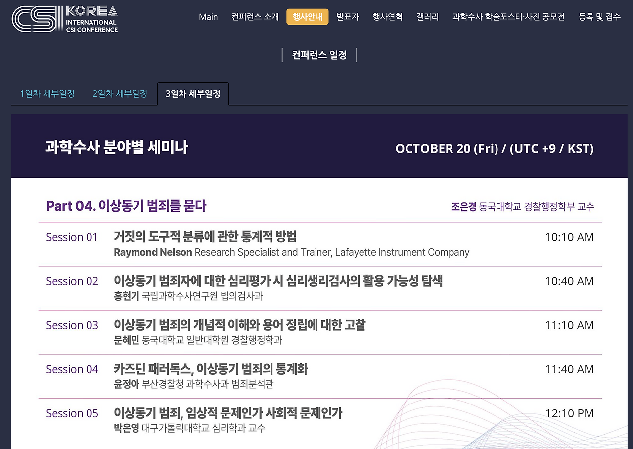Open the 등록 및 접수 registration page

click(x=599, y=16)
